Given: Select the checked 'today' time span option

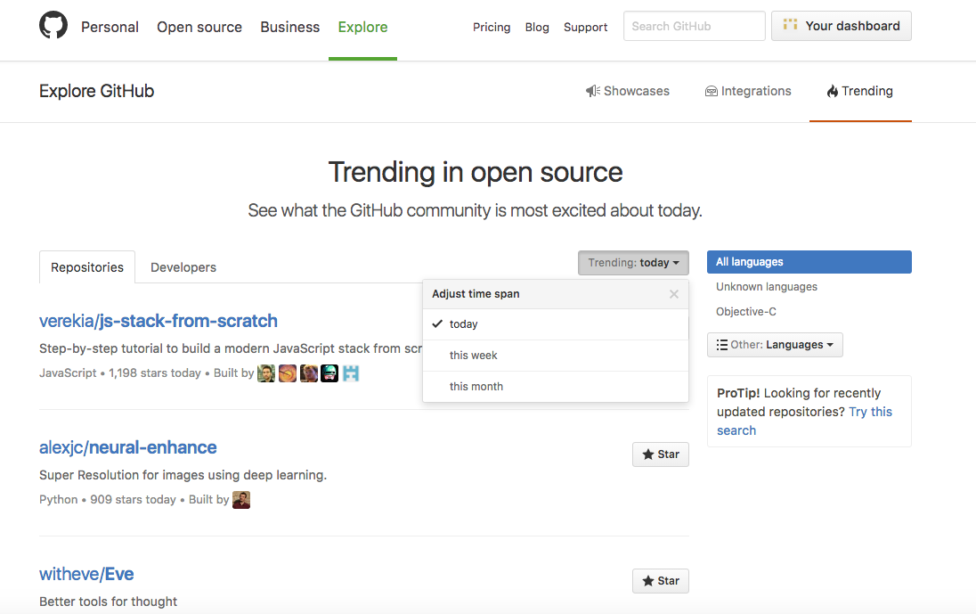Looking at the screenshot, I should [x=555, y=324].
